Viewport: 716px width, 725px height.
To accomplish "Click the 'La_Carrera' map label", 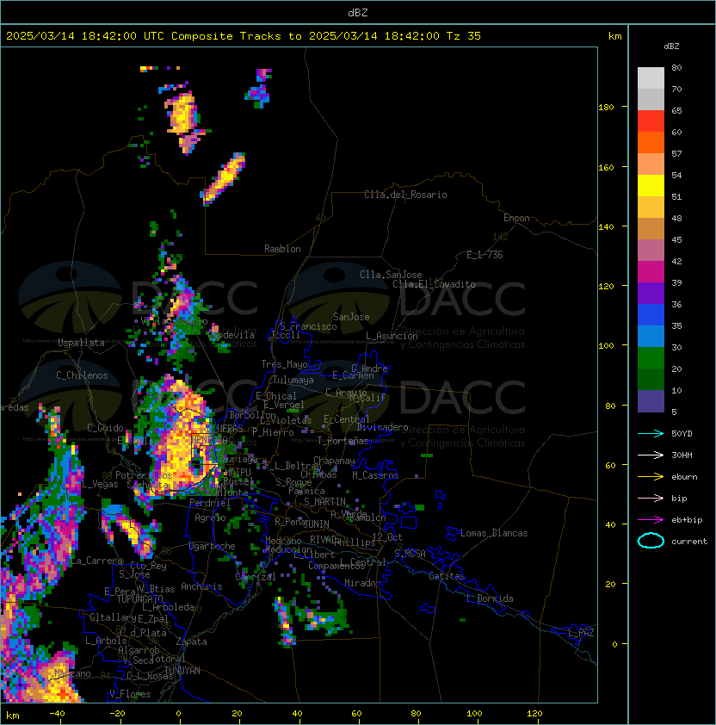I will 96,561.
